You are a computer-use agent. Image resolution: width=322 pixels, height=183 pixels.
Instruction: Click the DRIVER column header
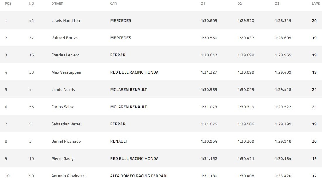point(57,4)
